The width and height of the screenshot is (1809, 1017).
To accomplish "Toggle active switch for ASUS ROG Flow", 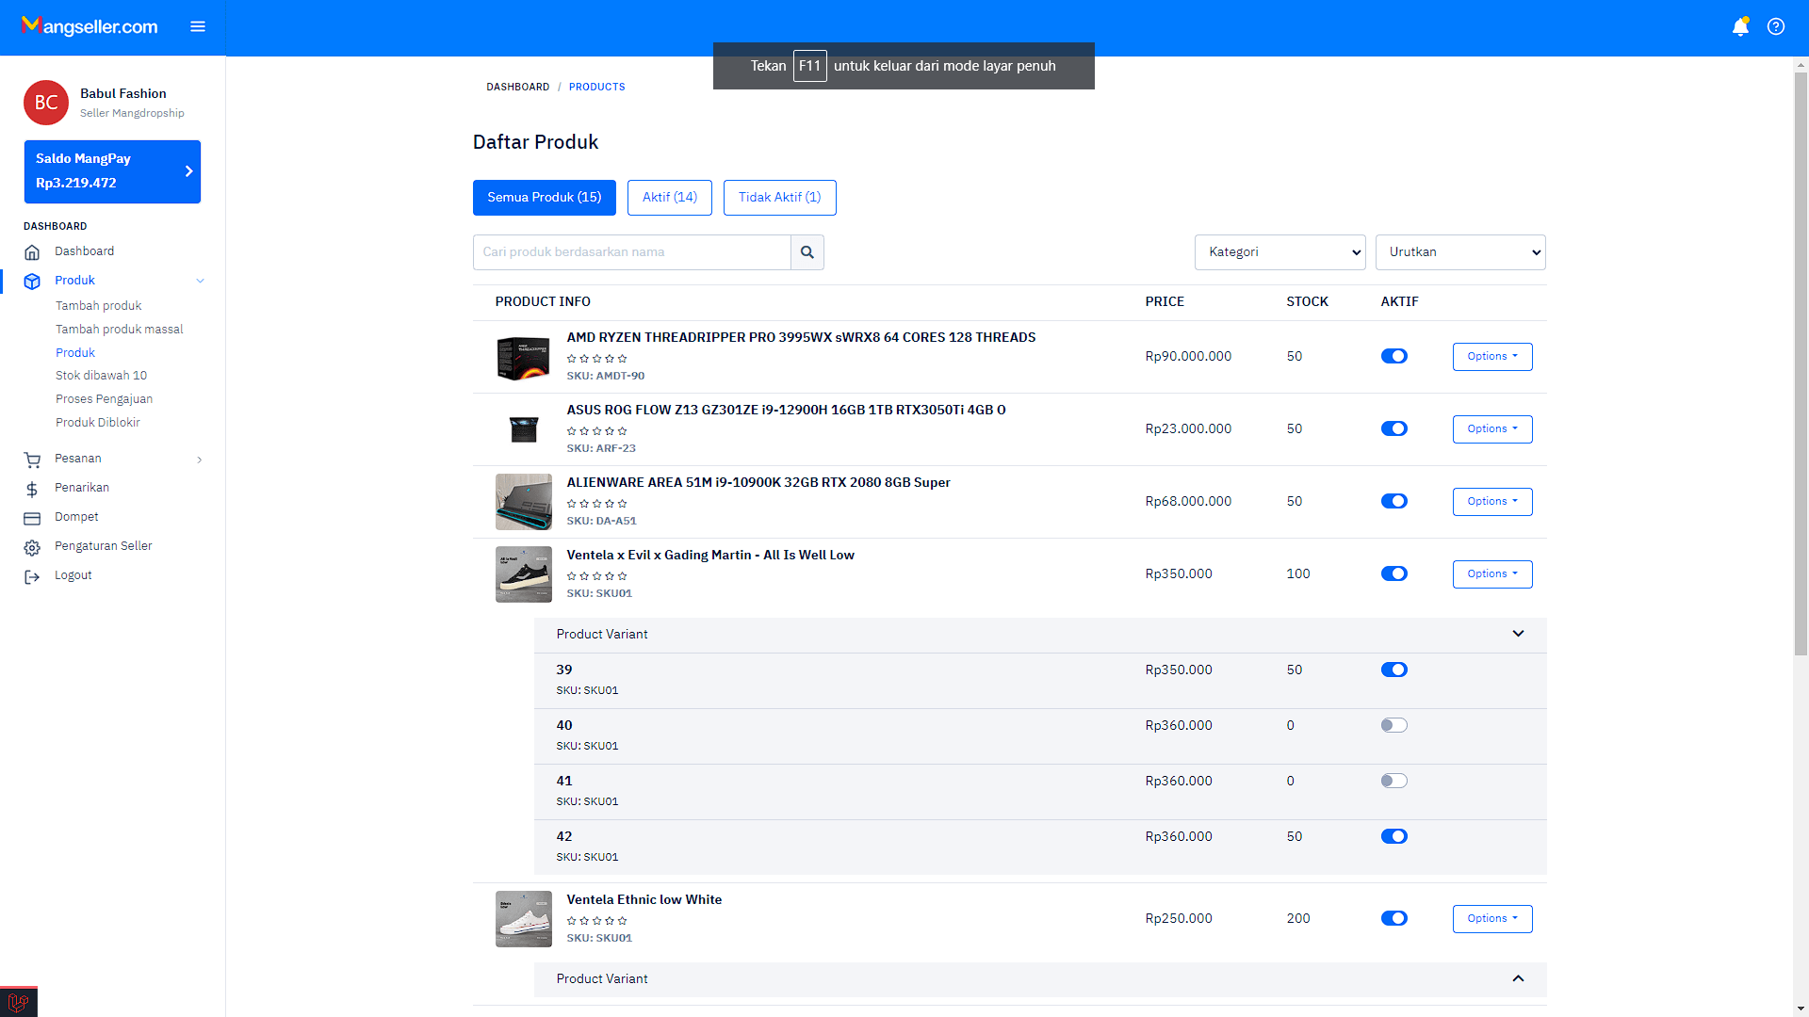I will tap(1394, 428).
